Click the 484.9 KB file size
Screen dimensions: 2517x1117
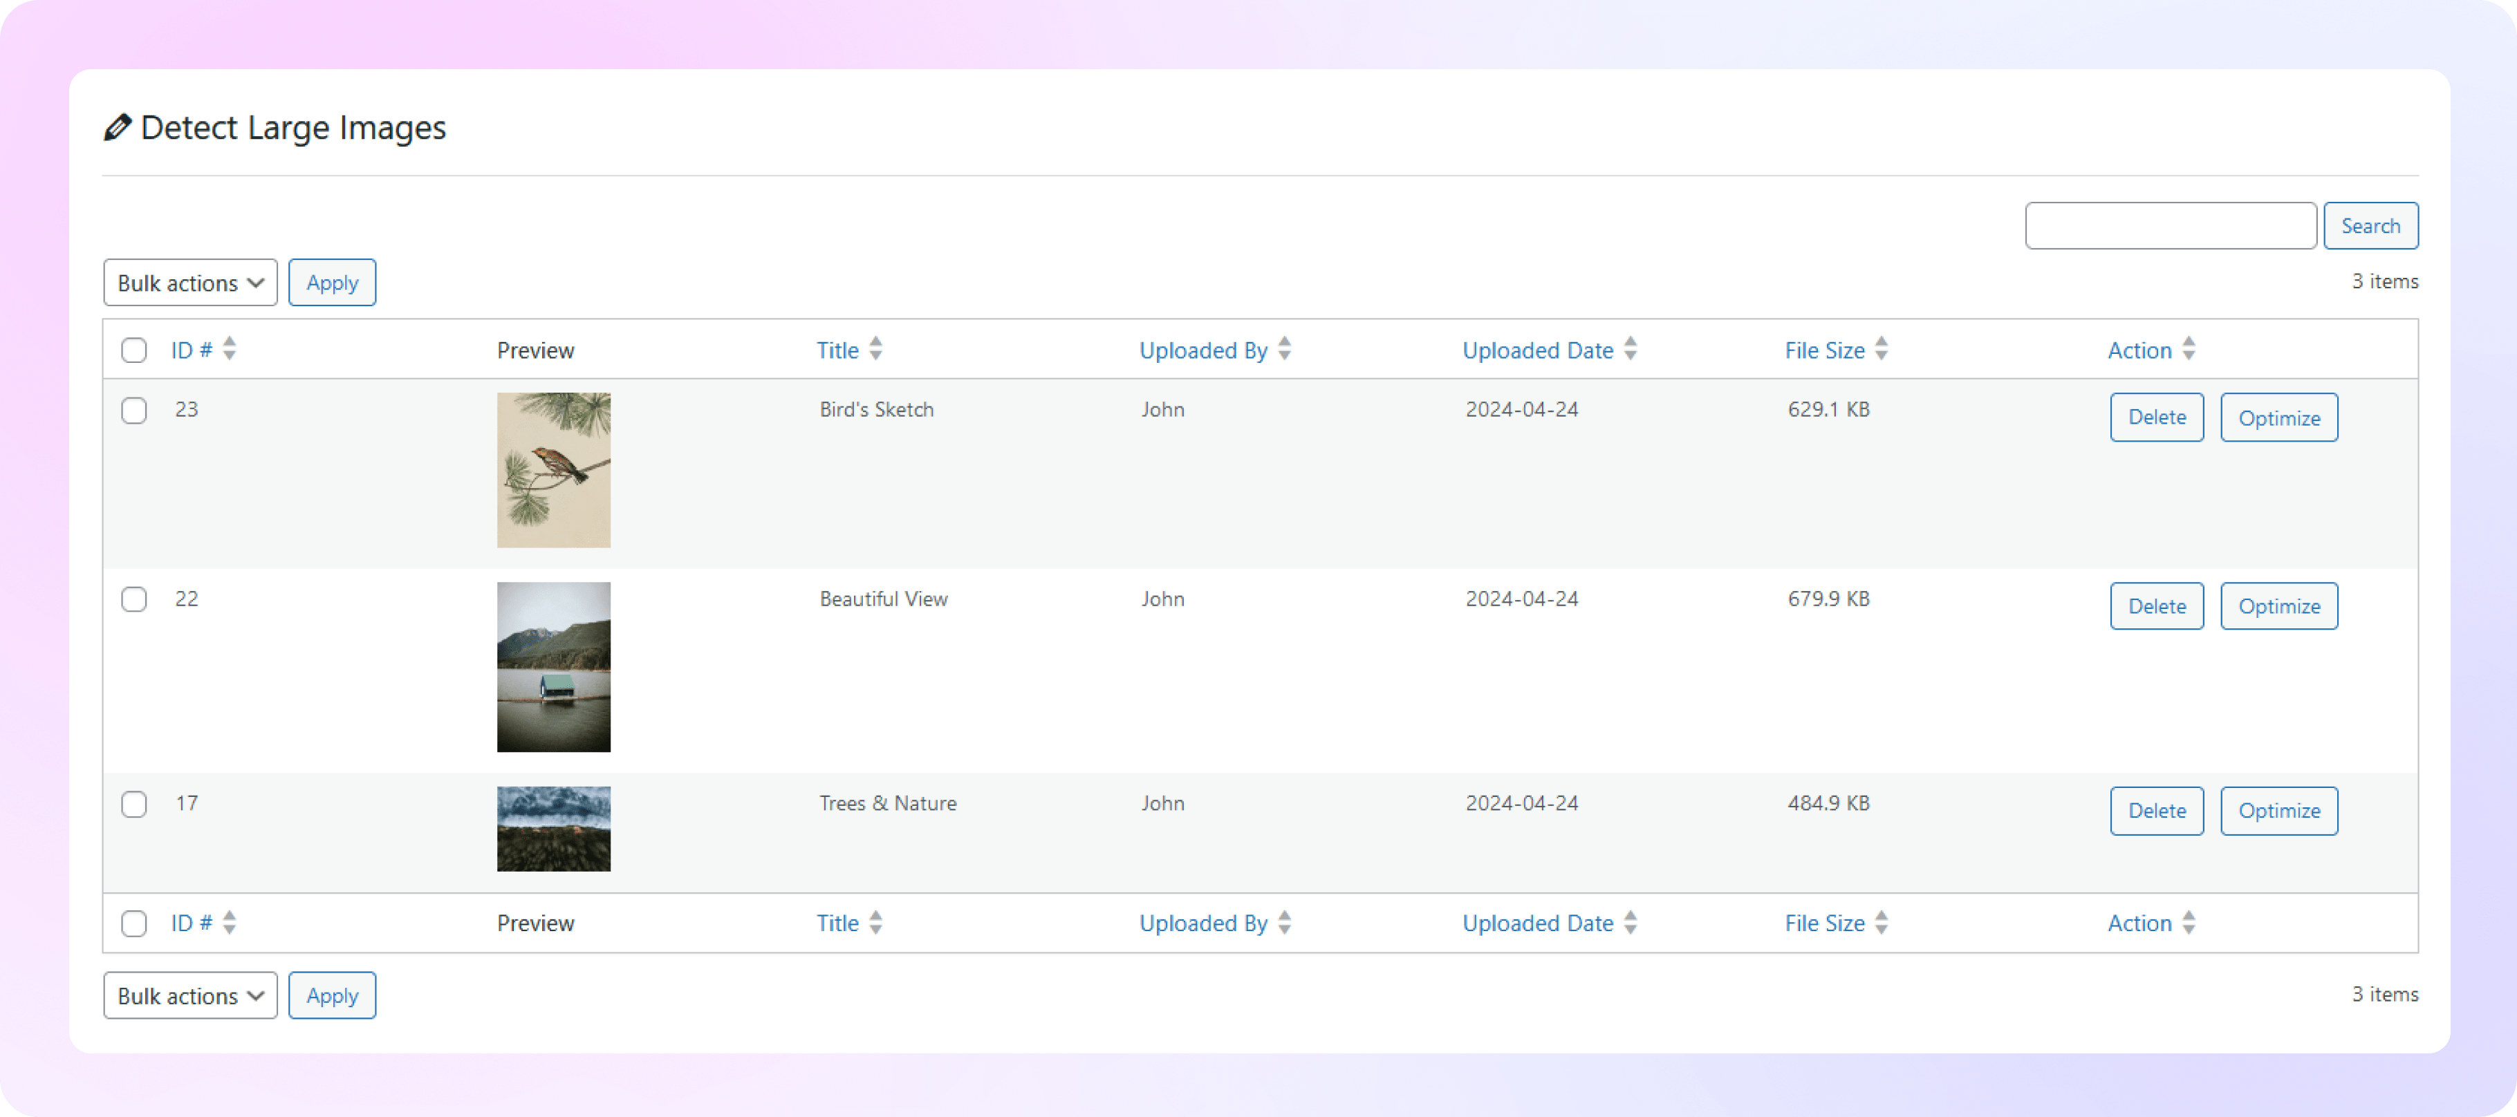(1828, 804)
